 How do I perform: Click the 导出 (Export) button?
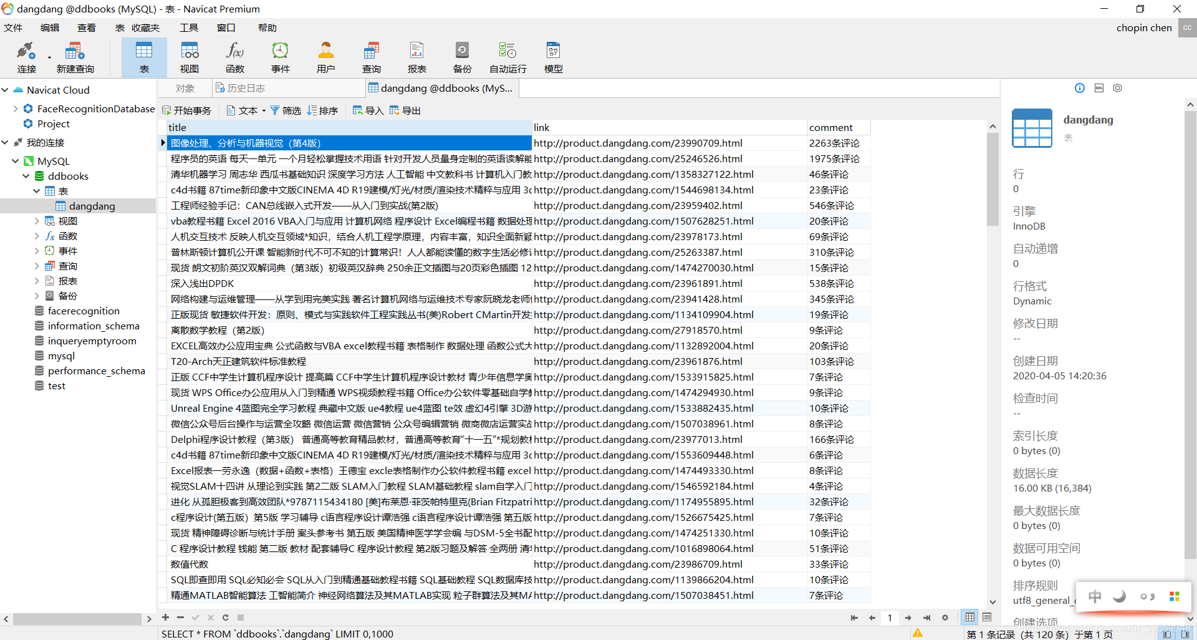pos(405,110)
